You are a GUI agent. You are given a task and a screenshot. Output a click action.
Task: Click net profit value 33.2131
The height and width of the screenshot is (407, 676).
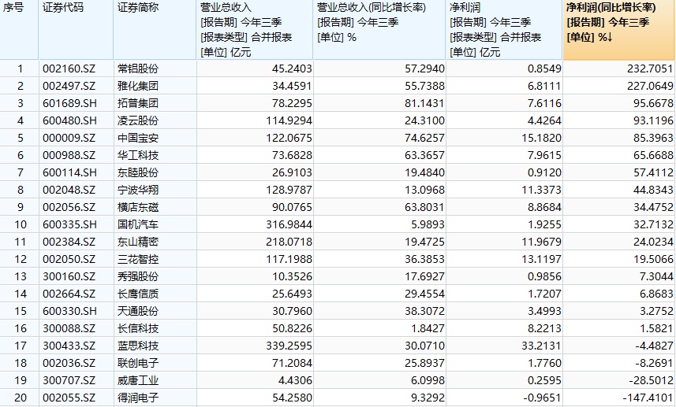[x=541, y=346]
